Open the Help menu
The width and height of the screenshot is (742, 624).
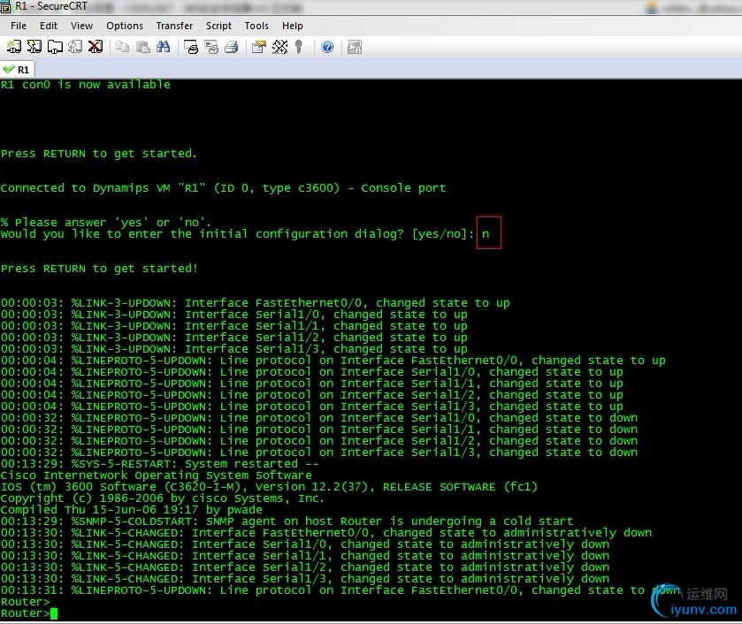(x=293, y=26)
